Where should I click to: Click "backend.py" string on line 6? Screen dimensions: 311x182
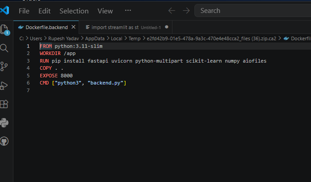pos(105,83)
